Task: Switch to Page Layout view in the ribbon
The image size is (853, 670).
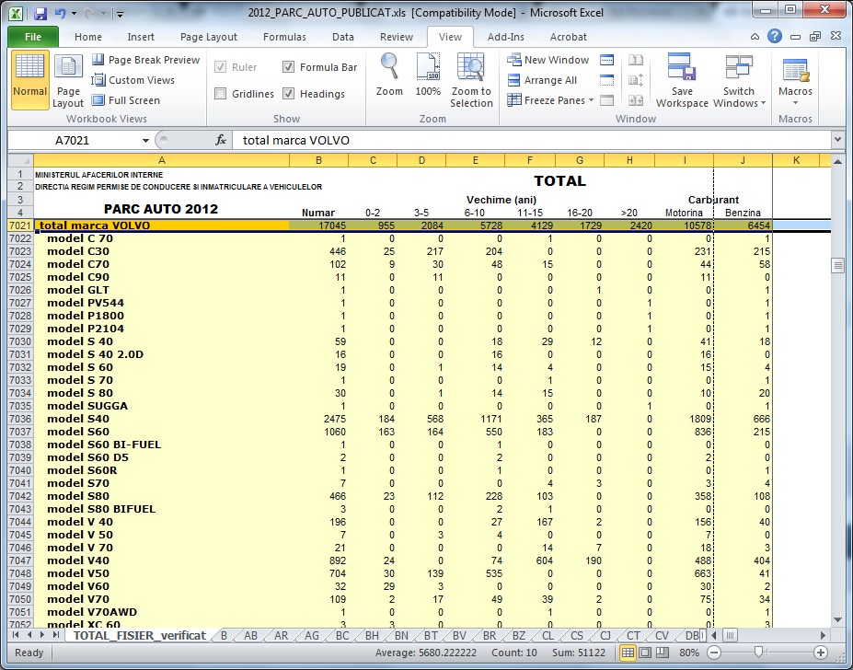Action: (x=68, y=80)
